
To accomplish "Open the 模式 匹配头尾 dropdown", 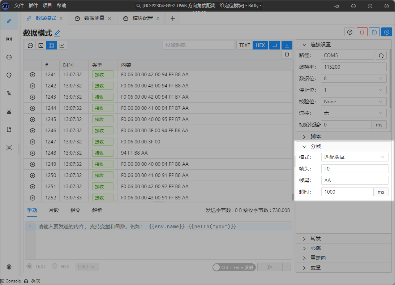I will click(355, 157).
